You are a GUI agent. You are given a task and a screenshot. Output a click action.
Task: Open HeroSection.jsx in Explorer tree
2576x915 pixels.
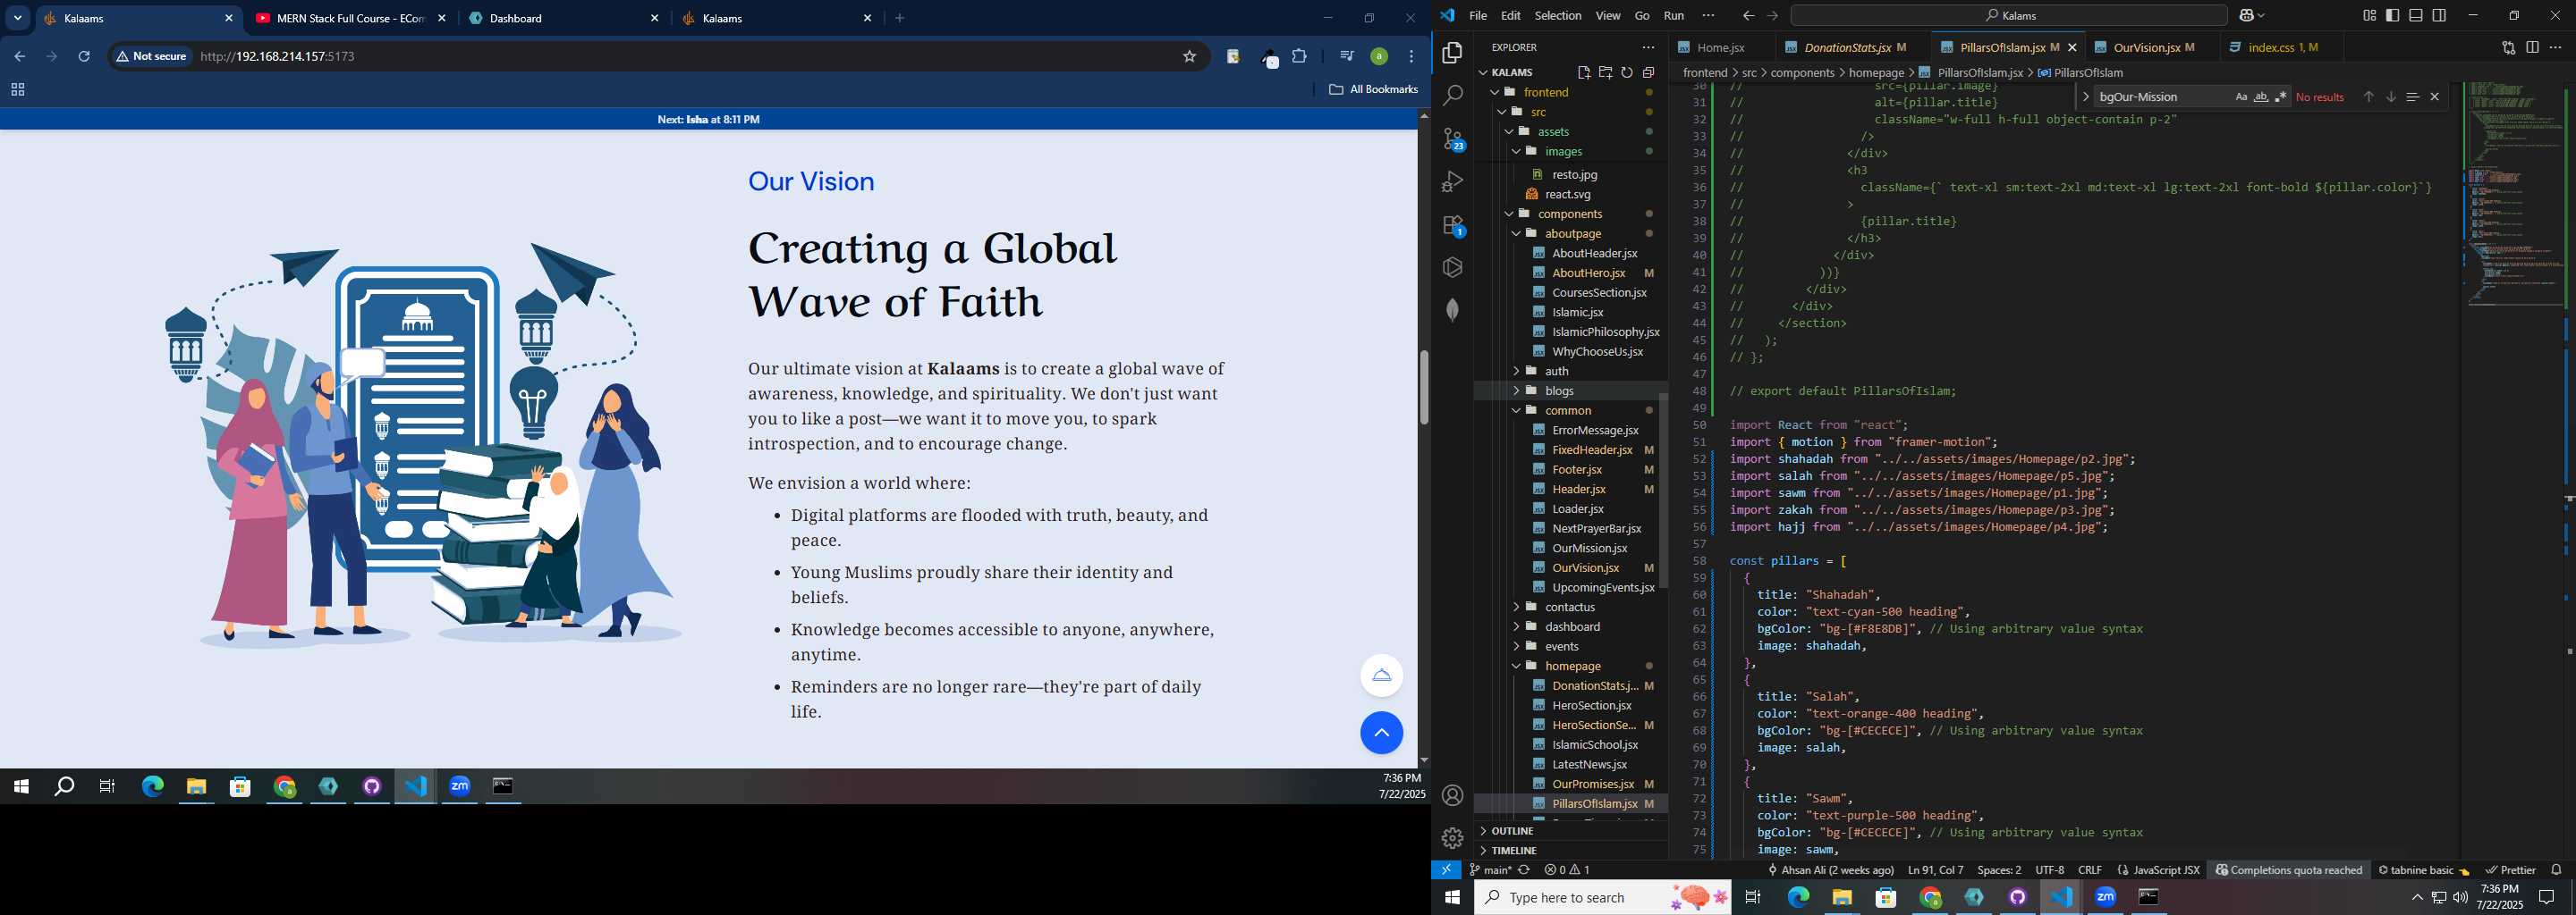coord(1591,705)
